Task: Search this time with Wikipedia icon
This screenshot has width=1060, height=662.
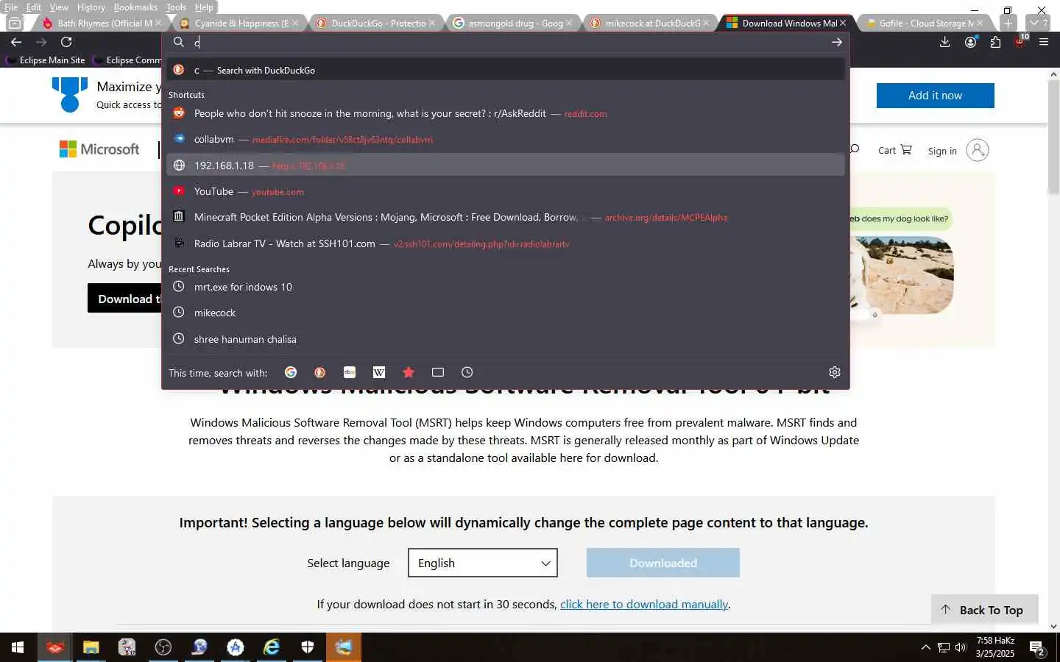Action: 379,372
